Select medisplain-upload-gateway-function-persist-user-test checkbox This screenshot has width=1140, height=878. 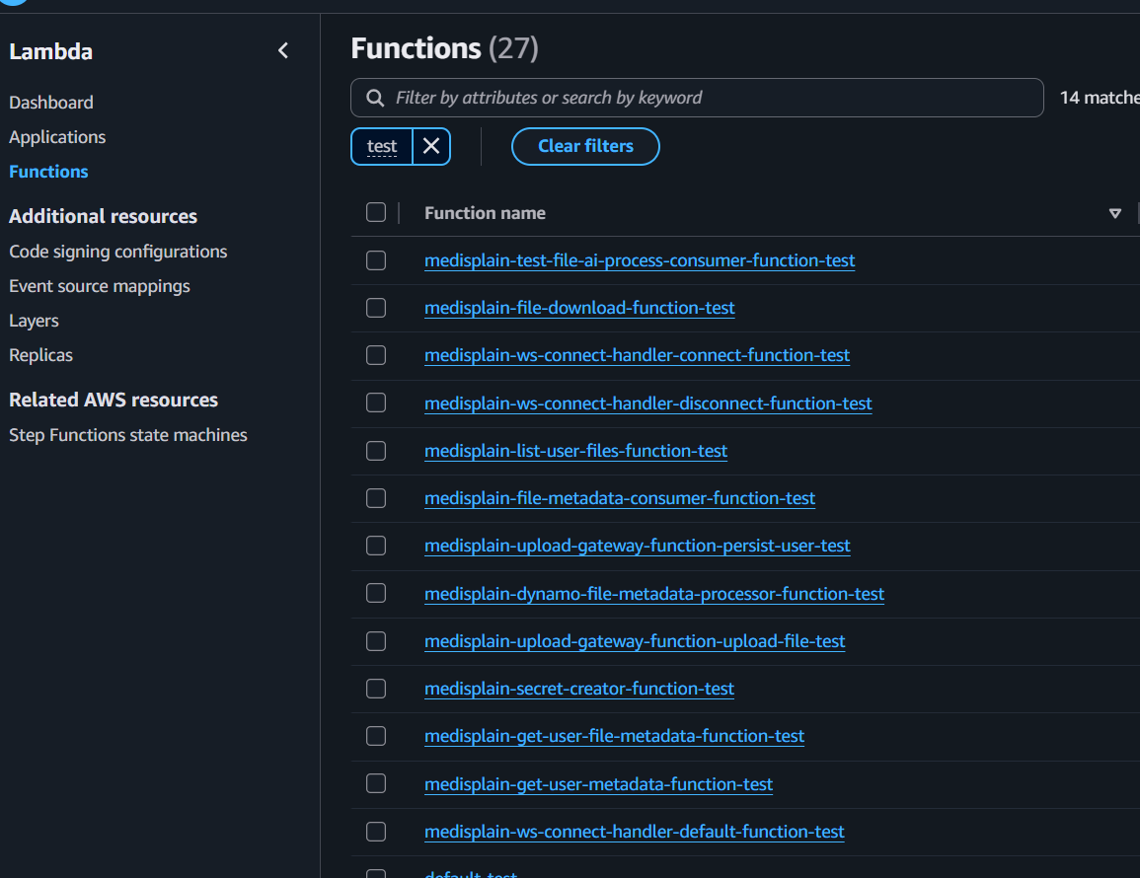(x=376, y=546)
